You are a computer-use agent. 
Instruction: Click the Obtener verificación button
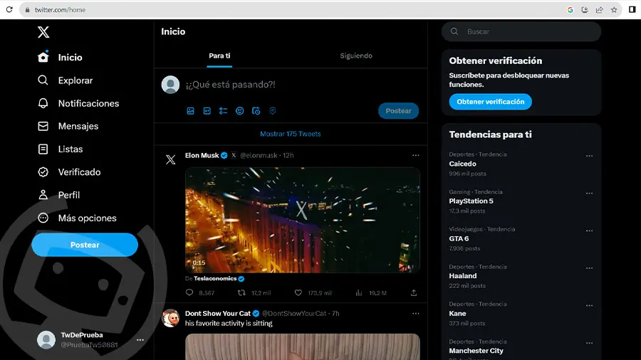[490, 102]
